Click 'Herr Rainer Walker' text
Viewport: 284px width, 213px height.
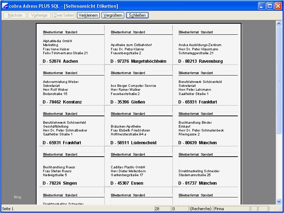tap(126, 90)
